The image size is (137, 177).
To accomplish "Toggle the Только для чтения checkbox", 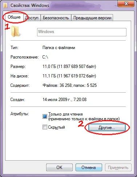I will (45, 116).
